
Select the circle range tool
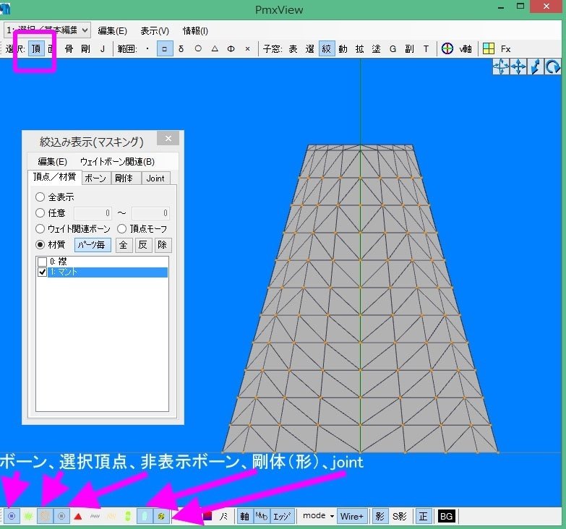198,48
